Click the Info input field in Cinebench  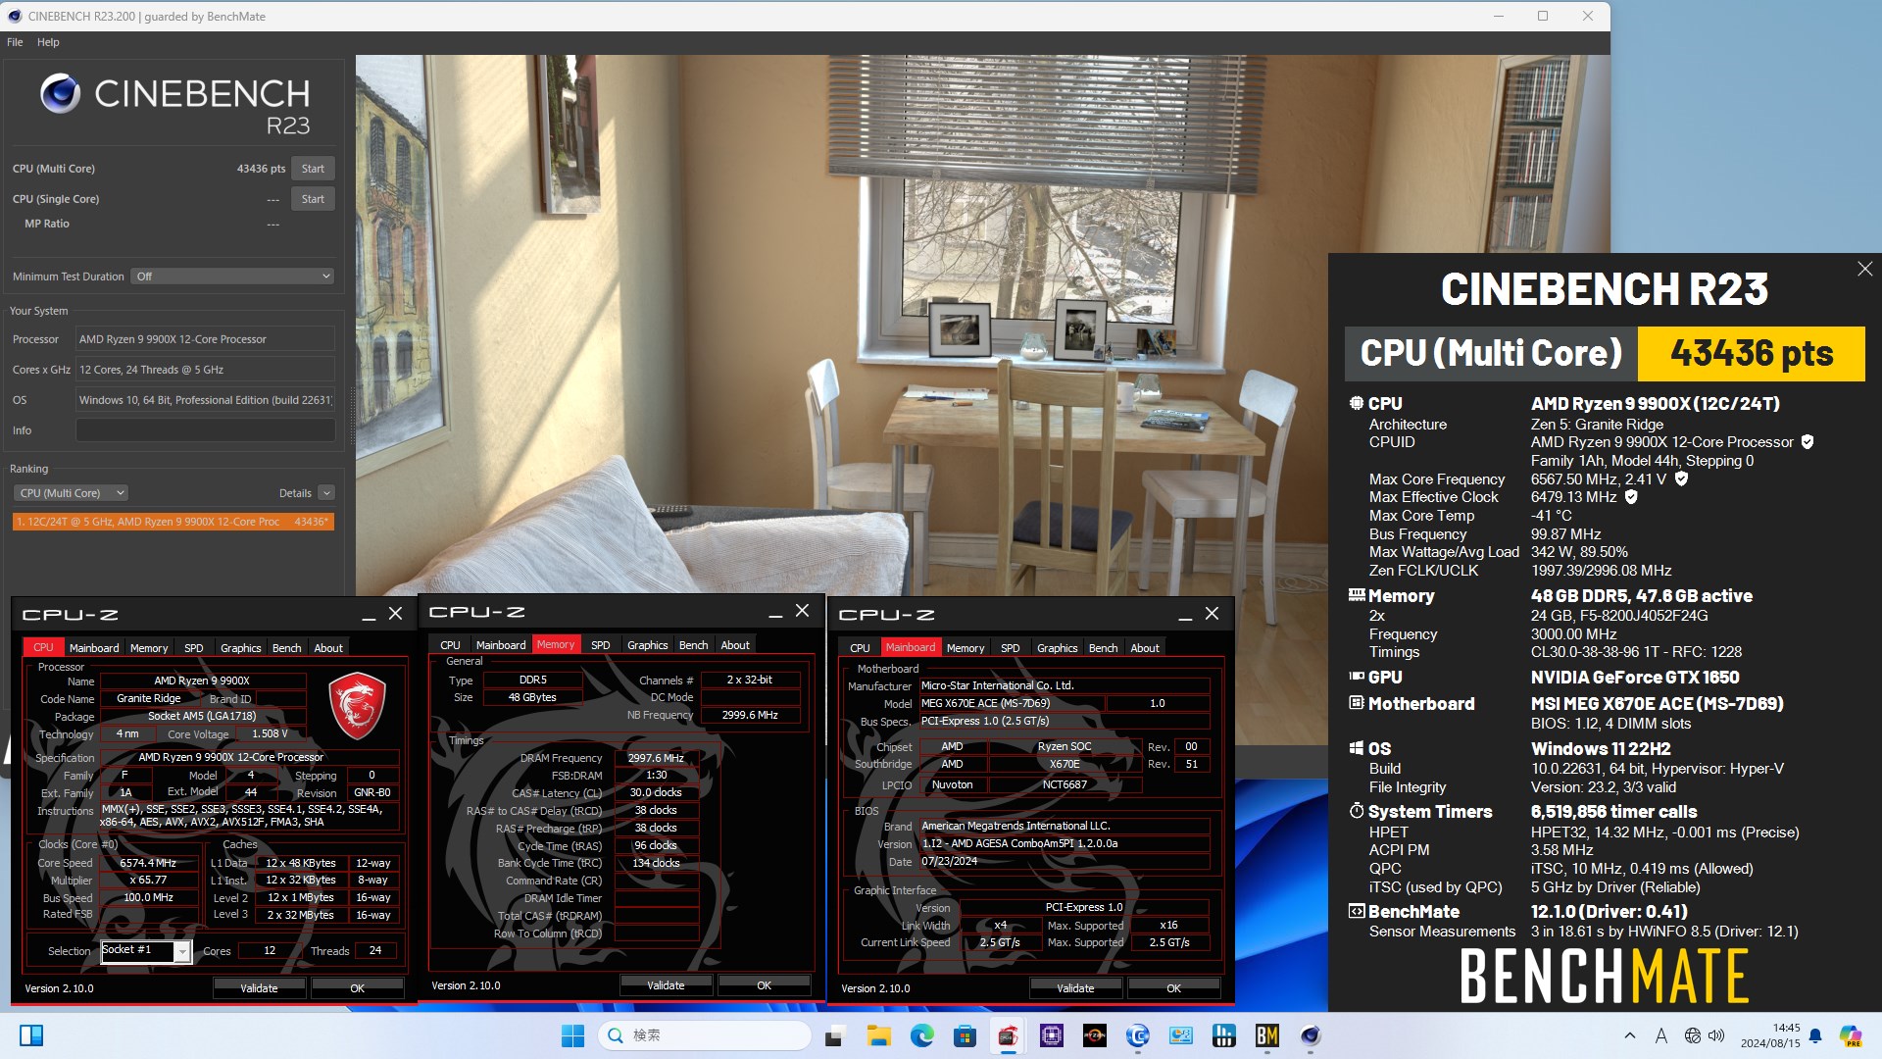(x=205, y=430)
